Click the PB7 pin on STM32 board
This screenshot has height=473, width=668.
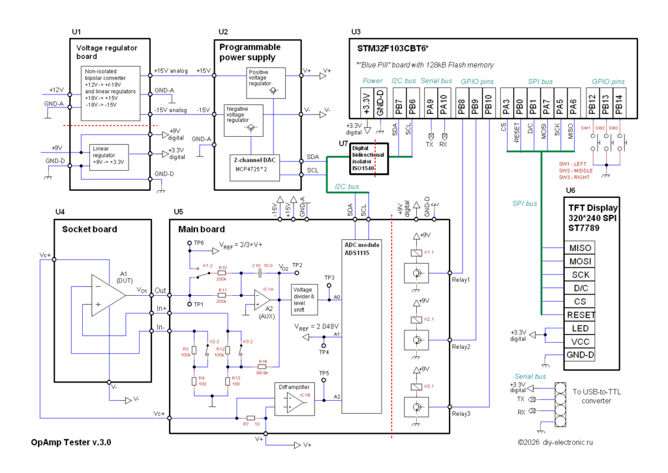pos(399,104)
